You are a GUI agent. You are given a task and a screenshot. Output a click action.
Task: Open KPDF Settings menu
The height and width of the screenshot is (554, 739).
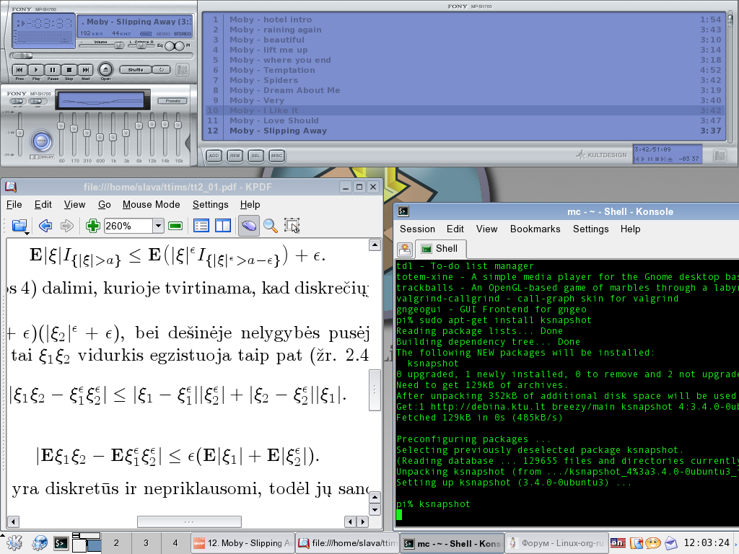tap(210, 204)
